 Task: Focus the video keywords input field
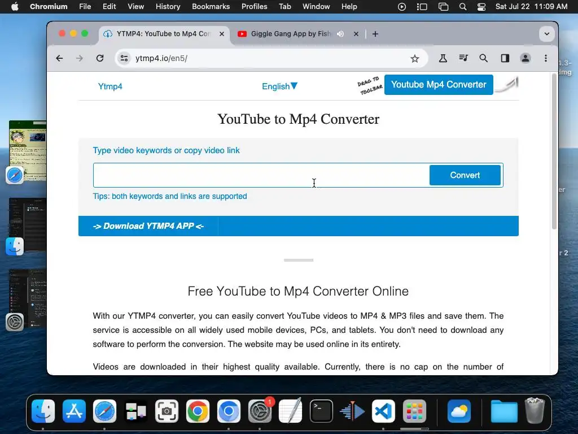click(x=261, y=175)
